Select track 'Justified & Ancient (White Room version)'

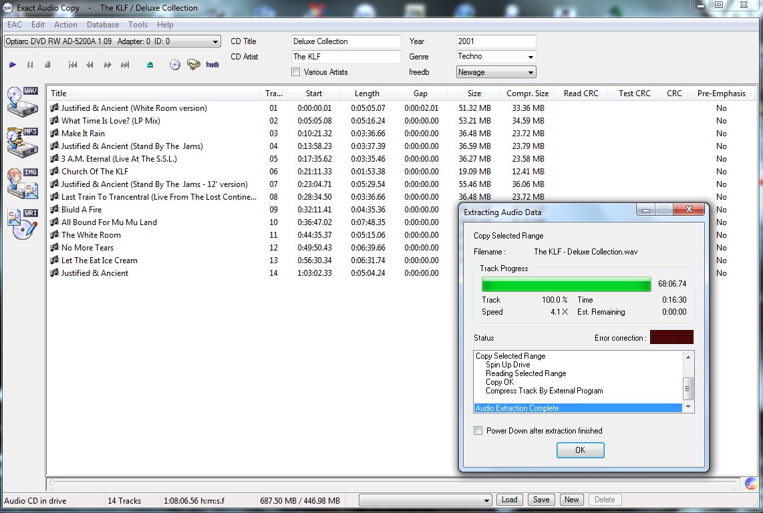[134, 108]
